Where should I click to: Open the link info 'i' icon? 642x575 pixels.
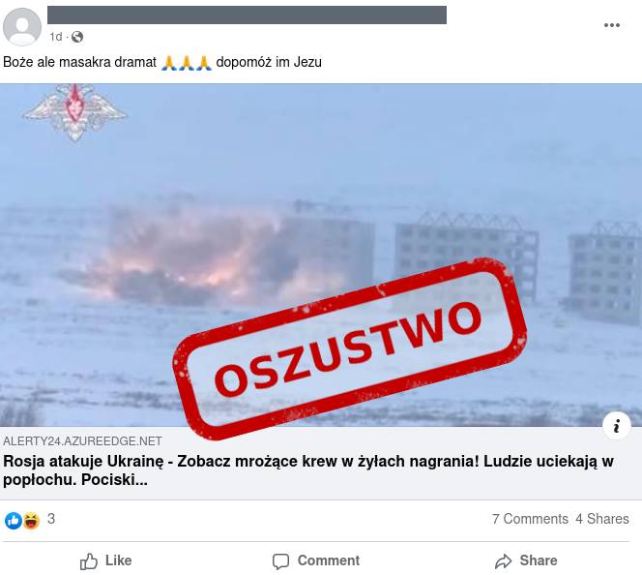(616, 426)
